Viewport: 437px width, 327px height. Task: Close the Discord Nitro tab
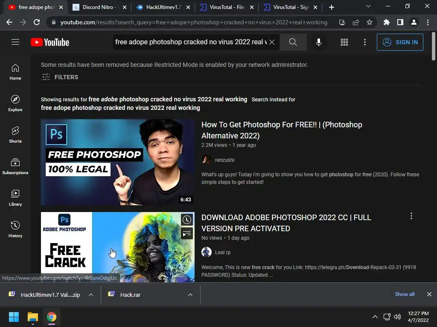[125, 7]
